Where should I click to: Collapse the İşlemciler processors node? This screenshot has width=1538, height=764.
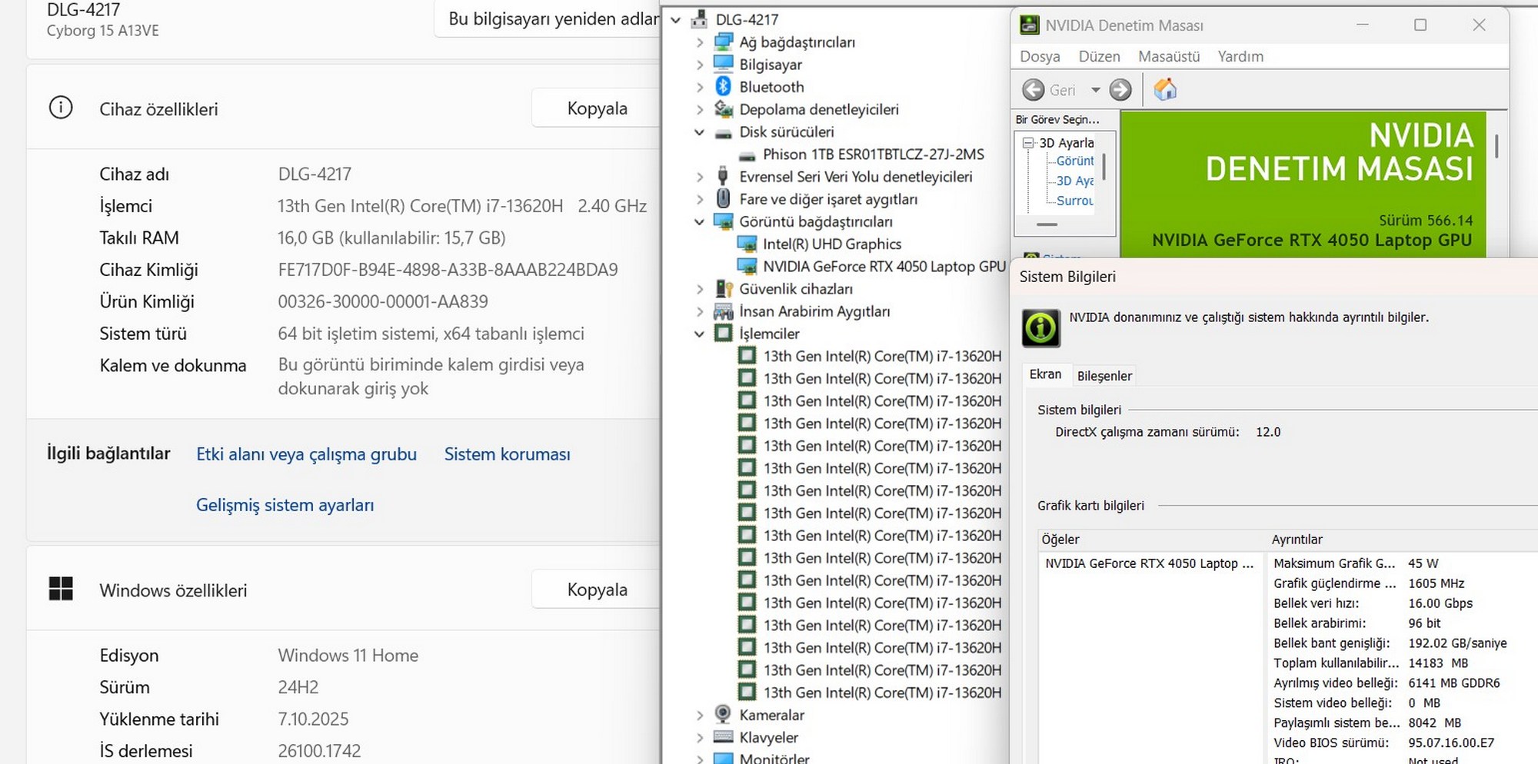(699, 334)
